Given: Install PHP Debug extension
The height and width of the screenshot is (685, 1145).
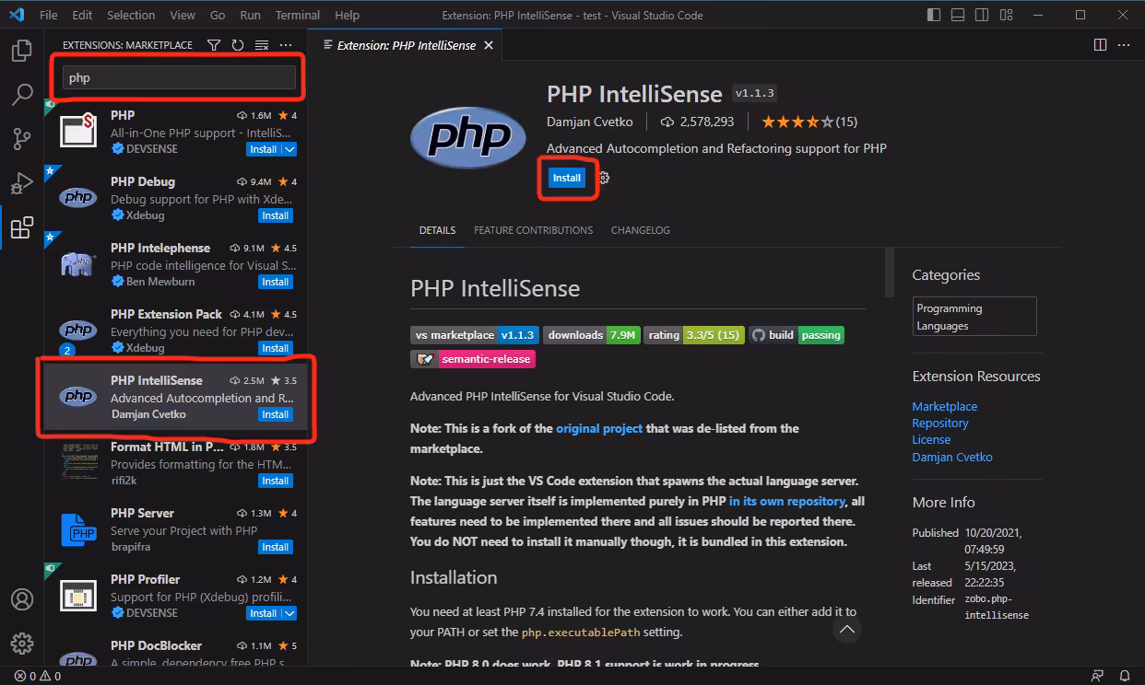Looking at the screenshot, I should point(276,215).
